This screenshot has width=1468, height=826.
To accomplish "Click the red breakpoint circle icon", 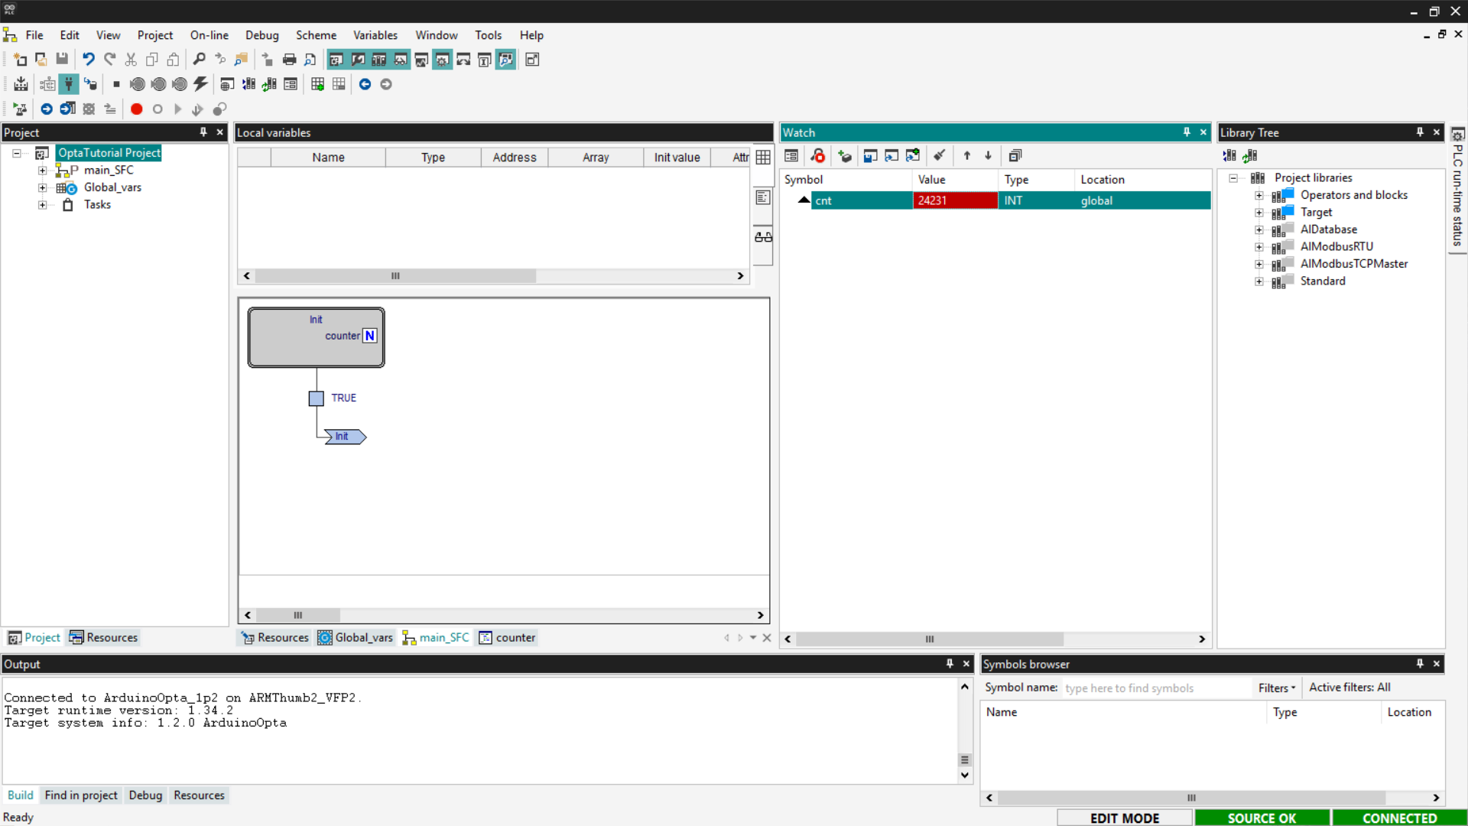I will (x=136, y=109).
